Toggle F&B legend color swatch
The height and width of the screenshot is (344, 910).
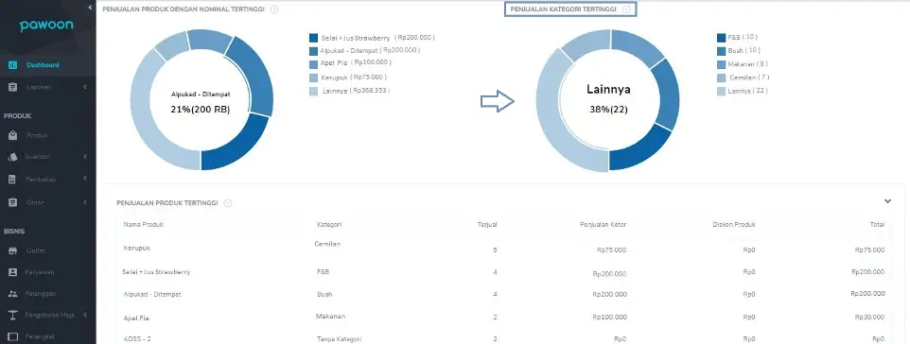click(722, 38)
